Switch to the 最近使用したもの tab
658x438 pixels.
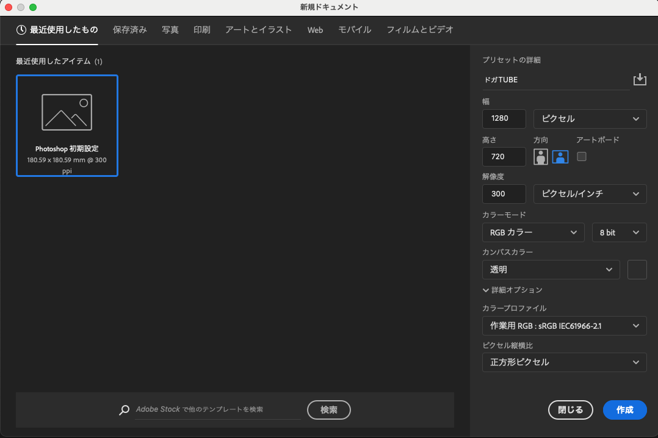pos(57,30)
